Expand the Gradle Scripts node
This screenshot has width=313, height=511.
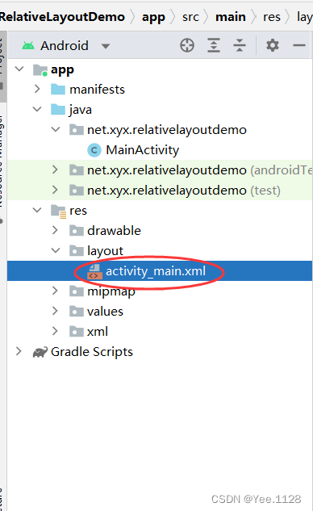coord(19,352)
